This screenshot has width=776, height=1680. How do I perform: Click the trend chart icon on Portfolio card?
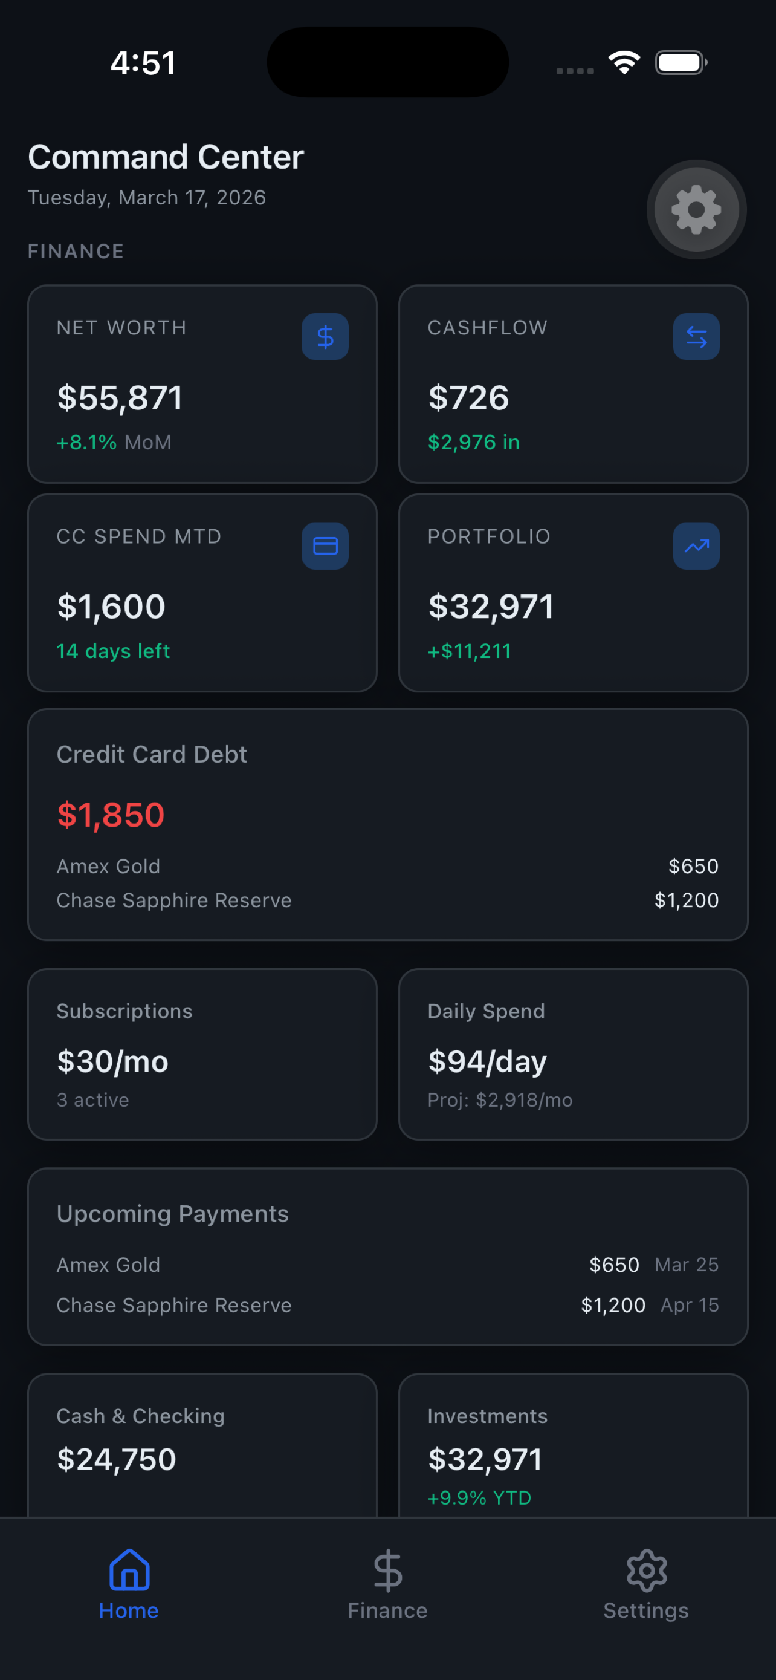(695, 546)
